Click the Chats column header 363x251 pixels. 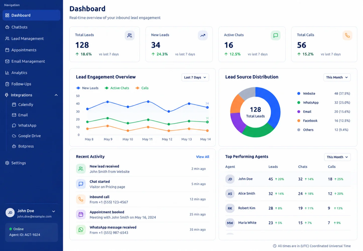(303, 167)
